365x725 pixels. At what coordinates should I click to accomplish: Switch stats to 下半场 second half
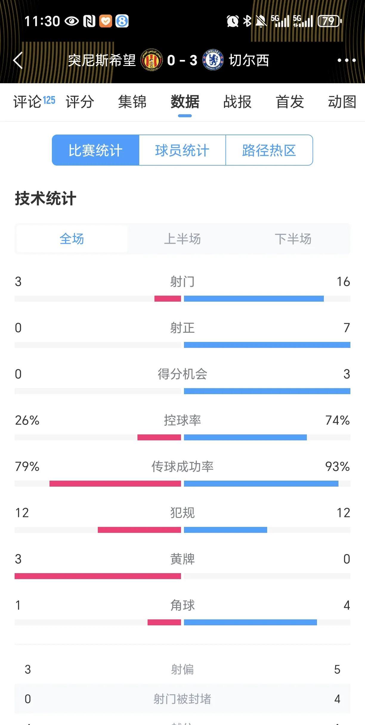pyautogui.click(x=293, y=239)
